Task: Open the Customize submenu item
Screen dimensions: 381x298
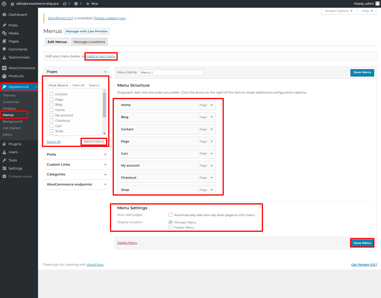Action: pyautogui.click(x=11, y=102)
